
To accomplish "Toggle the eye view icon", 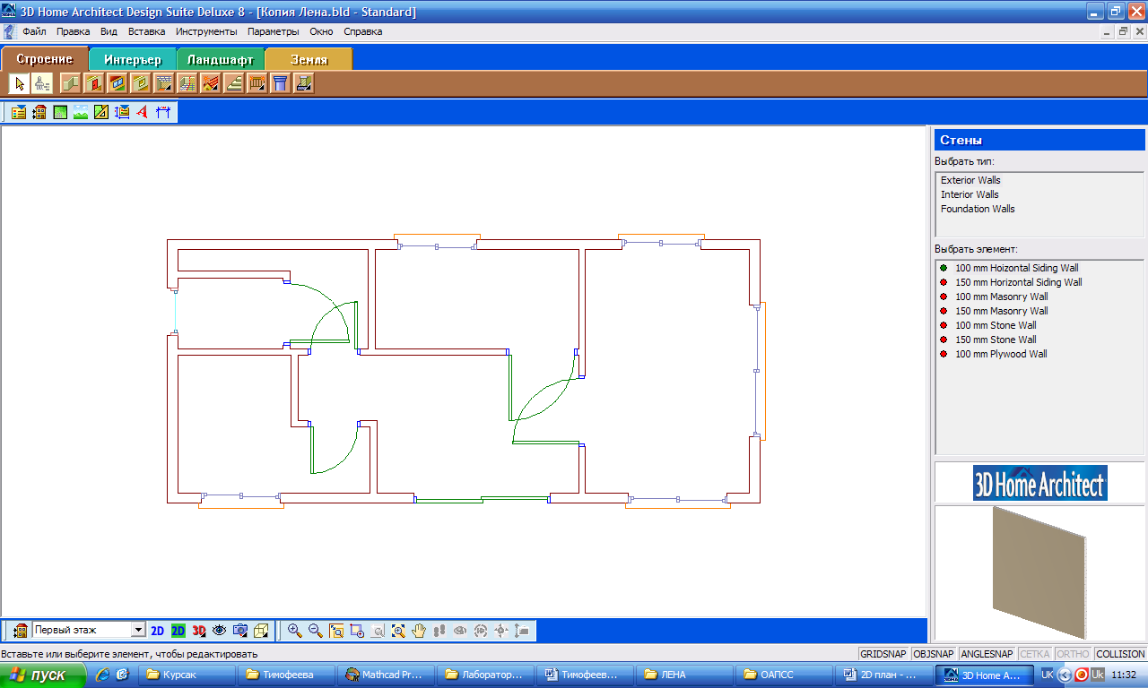I will pyautogui.click(x=220, y=631).
